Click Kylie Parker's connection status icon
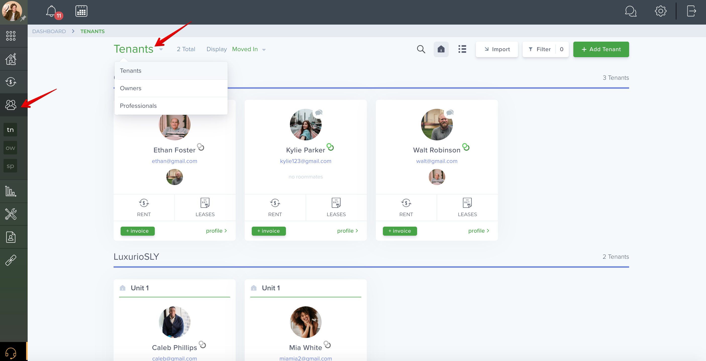Viewport: 706px width, 361px height. click(330, 147)
